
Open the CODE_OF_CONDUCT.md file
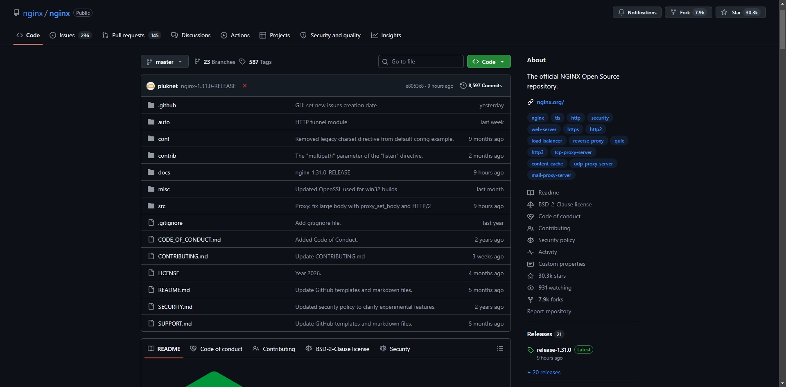click(x=189, y=240)
